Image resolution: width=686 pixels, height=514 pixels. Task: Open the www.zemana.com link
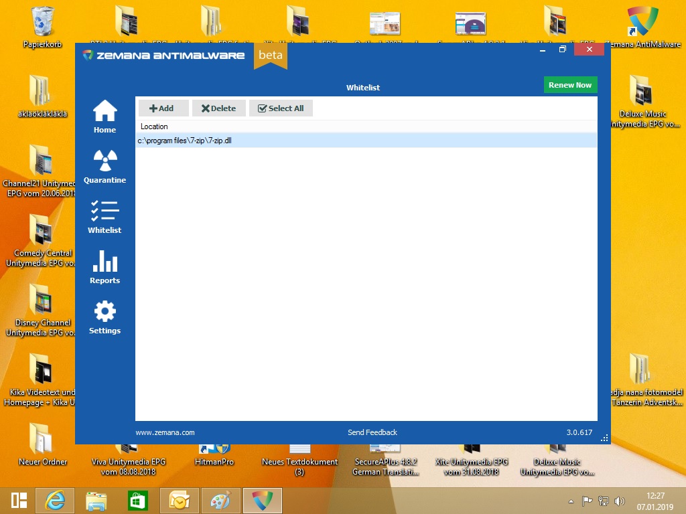[165, 432]
